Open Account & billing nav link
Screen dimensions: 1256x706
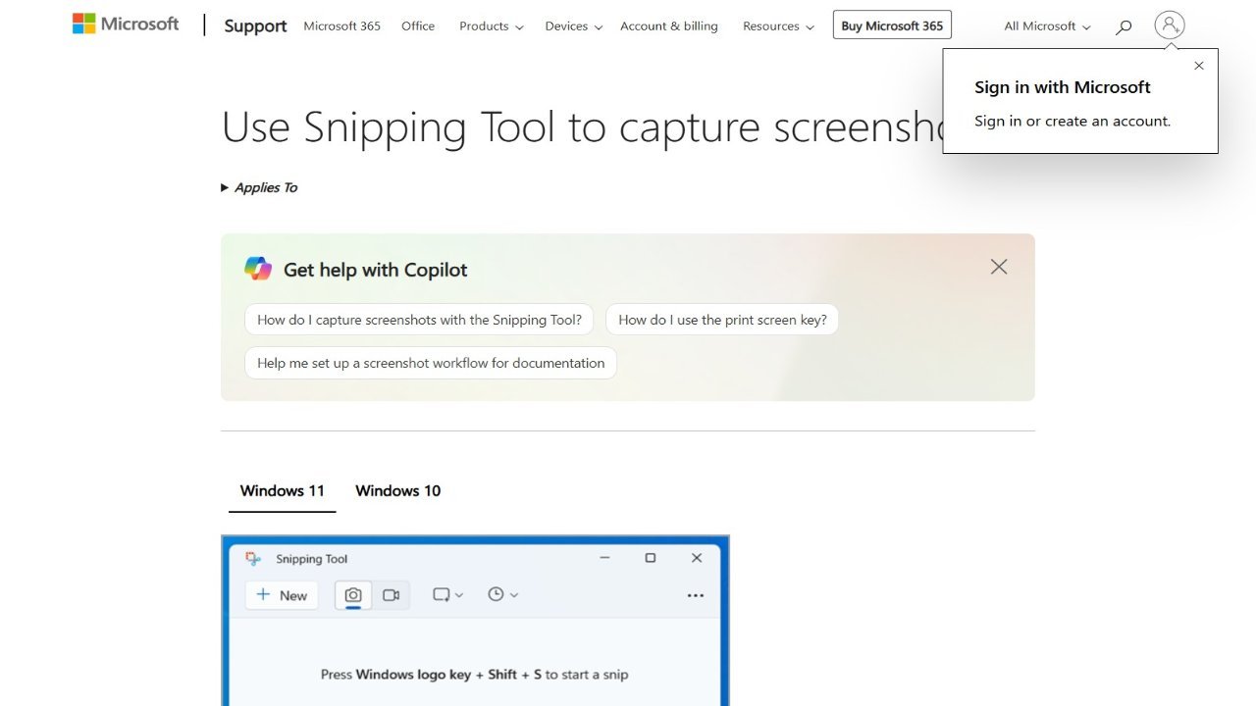click(669, 26)
